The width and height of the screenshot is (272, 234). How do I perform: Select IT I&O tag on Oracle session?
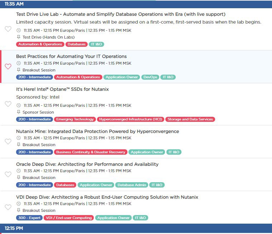tap(157, 185)
